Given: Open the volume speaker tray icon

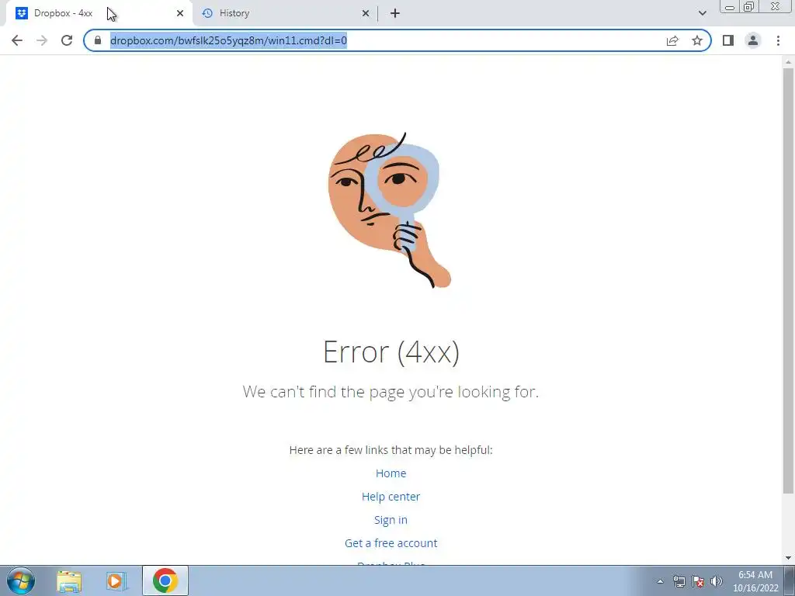Looking at the screenshot, I should tap(717, 581).
